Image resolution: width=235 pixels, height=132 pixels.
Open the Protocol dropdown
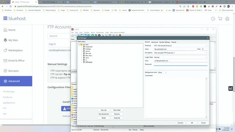[x=181, y=45]
